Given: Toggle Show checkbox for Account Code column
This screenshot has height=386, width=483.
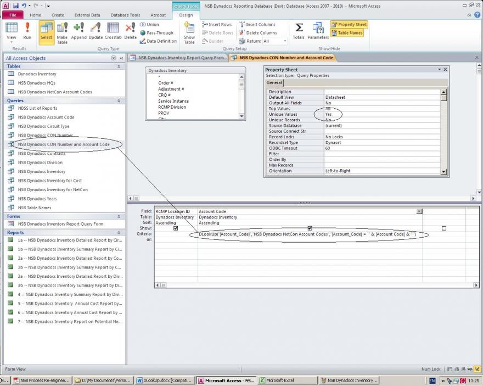Looking at the screenshot, I should pos(310,228).
